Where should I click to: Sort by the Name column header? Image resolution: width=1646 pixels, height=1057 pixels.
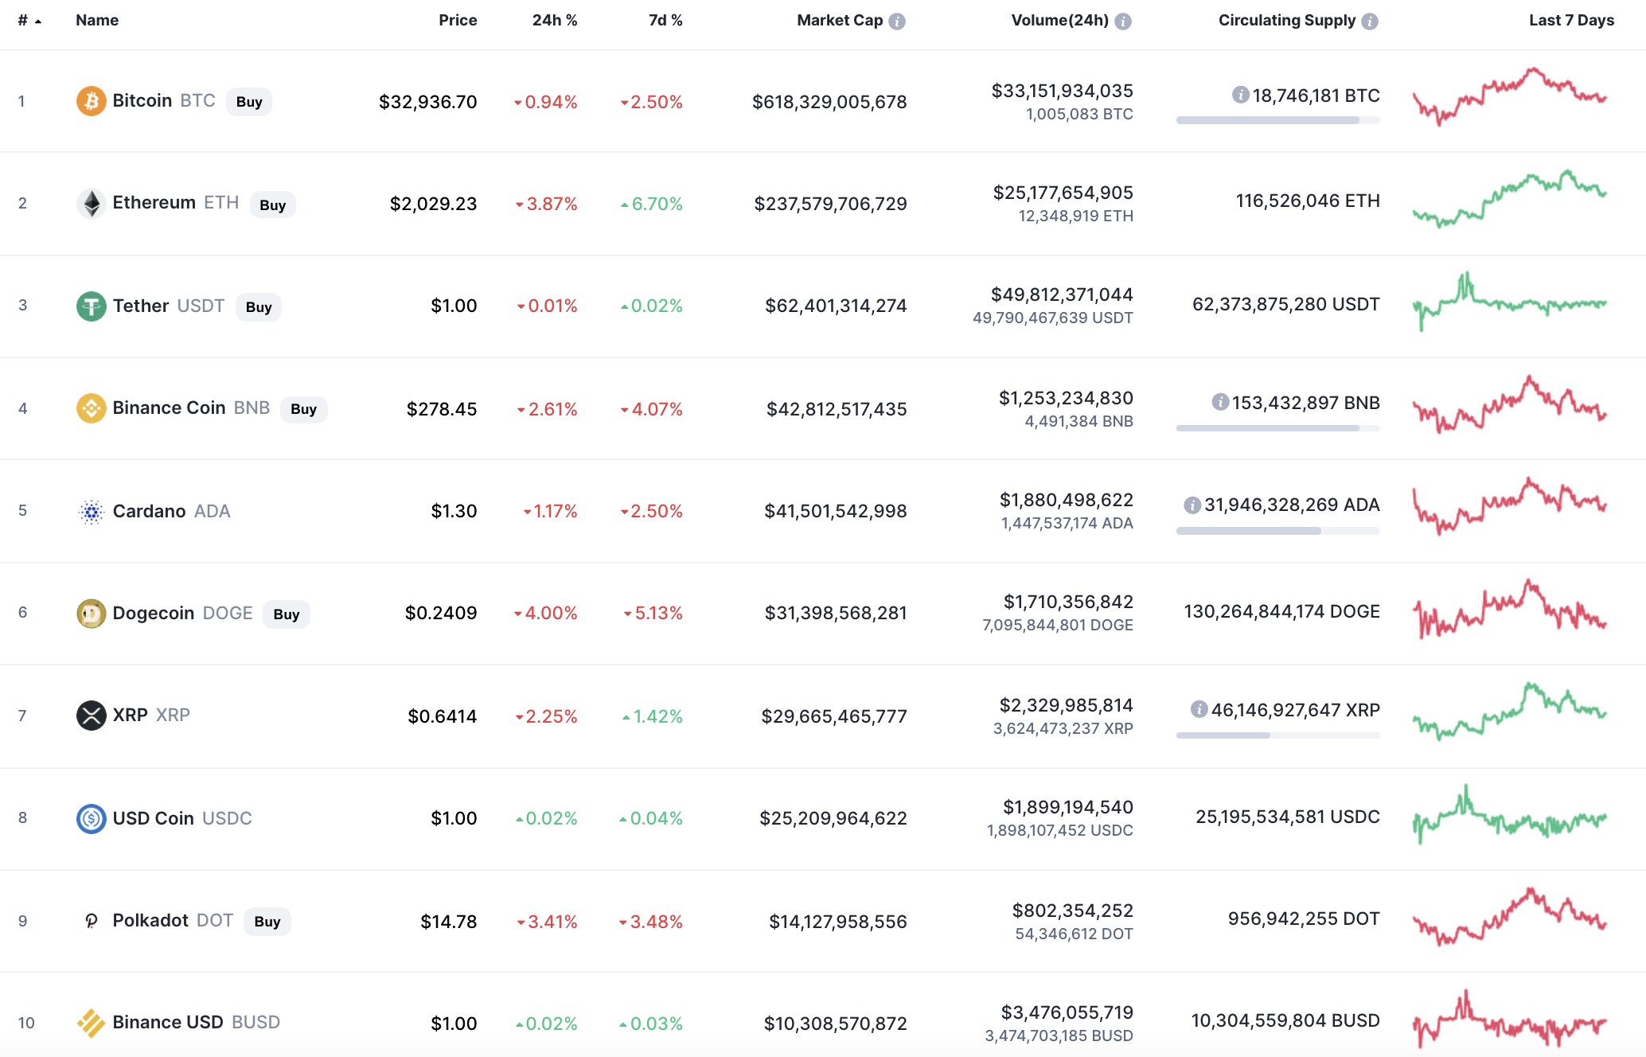pyautogui.click(x=97, y=21)
